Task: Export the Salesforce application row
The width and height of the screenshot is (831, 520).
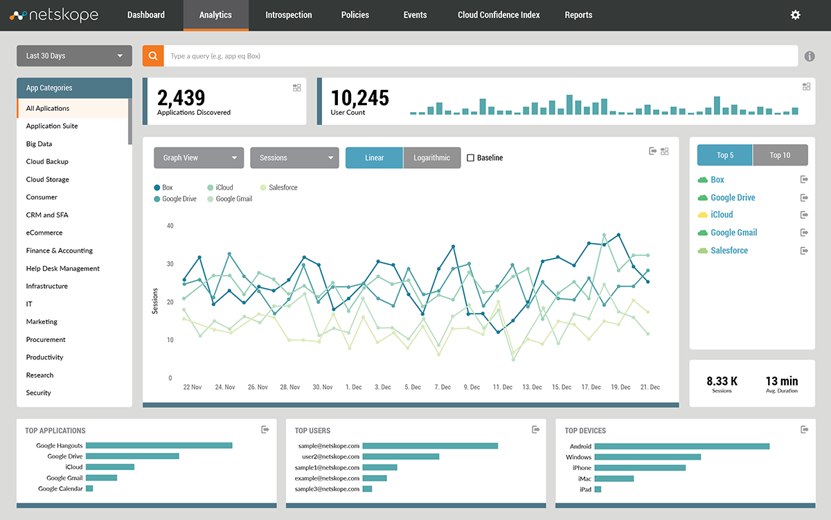Action: 803,251
